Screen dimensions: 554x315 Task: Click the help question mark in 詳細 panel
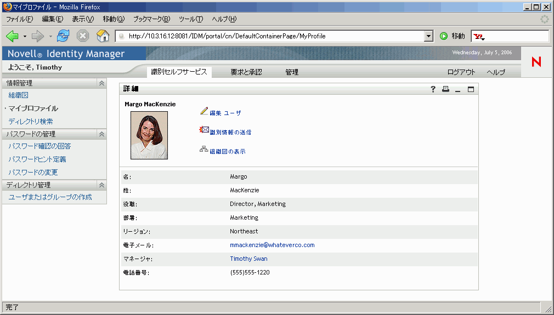point(433,89)
